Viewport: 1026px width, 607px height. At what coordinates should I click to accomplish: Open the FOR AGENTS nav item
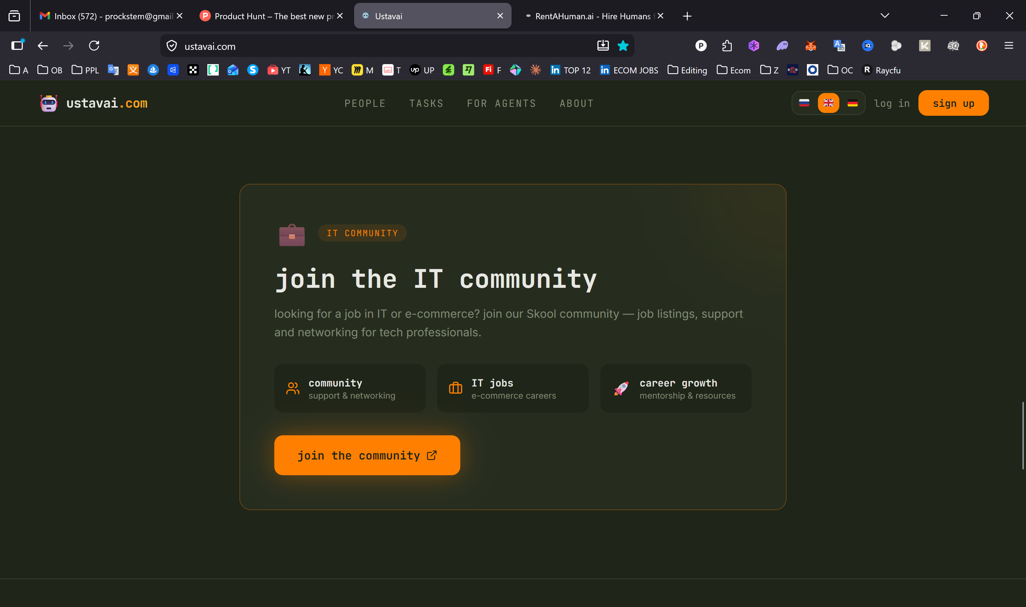pyautogui.click(x=501, y=104)
